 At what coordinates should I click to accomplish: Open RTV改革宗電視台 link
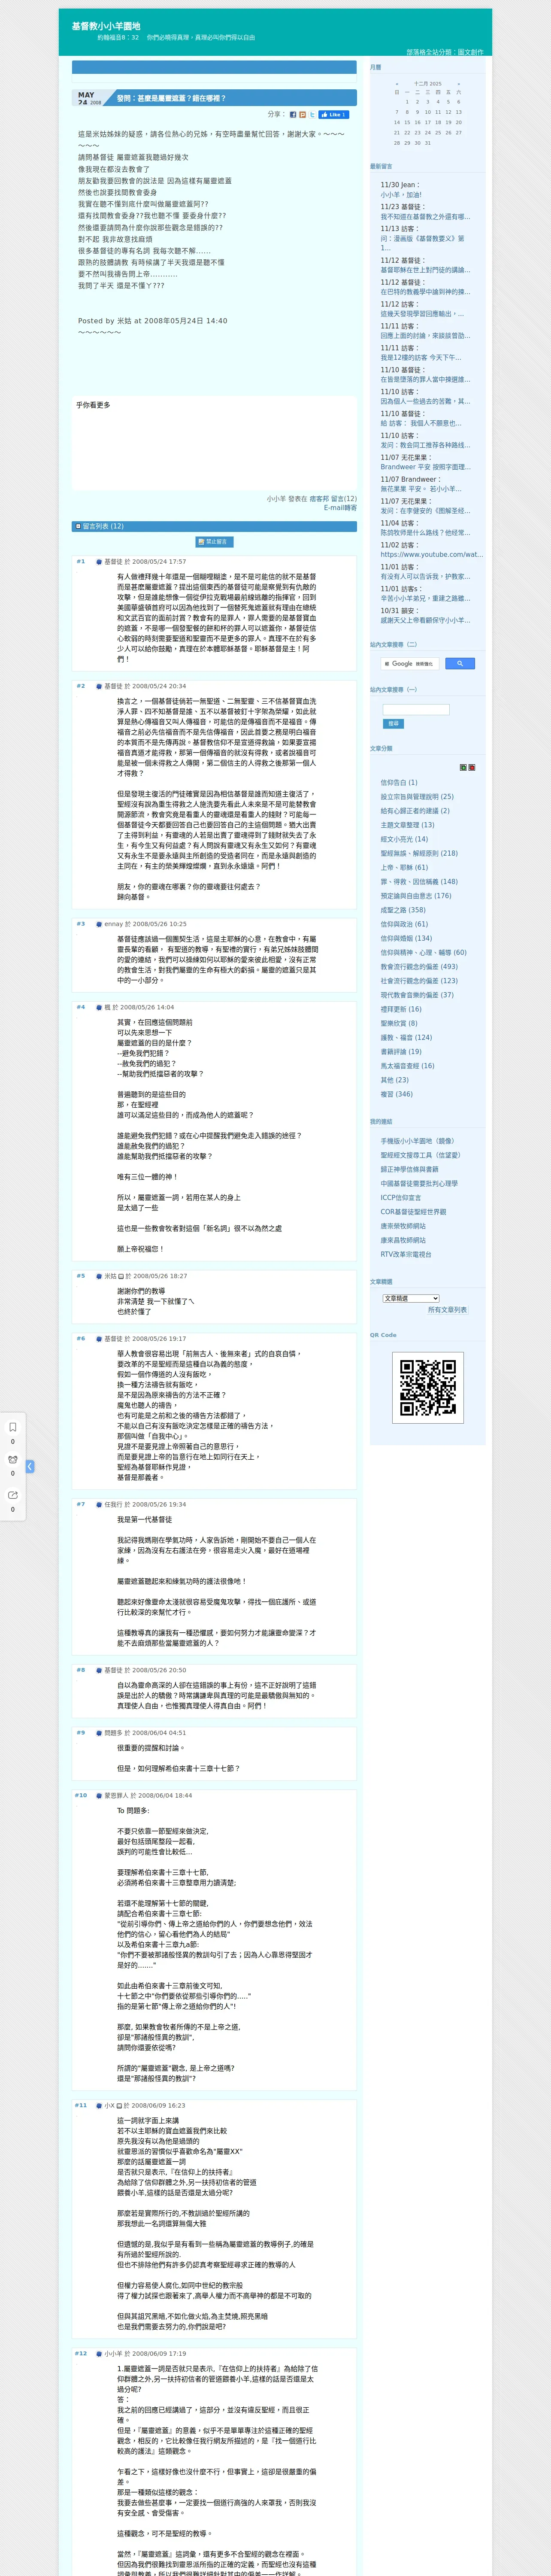pos(406,1254)
